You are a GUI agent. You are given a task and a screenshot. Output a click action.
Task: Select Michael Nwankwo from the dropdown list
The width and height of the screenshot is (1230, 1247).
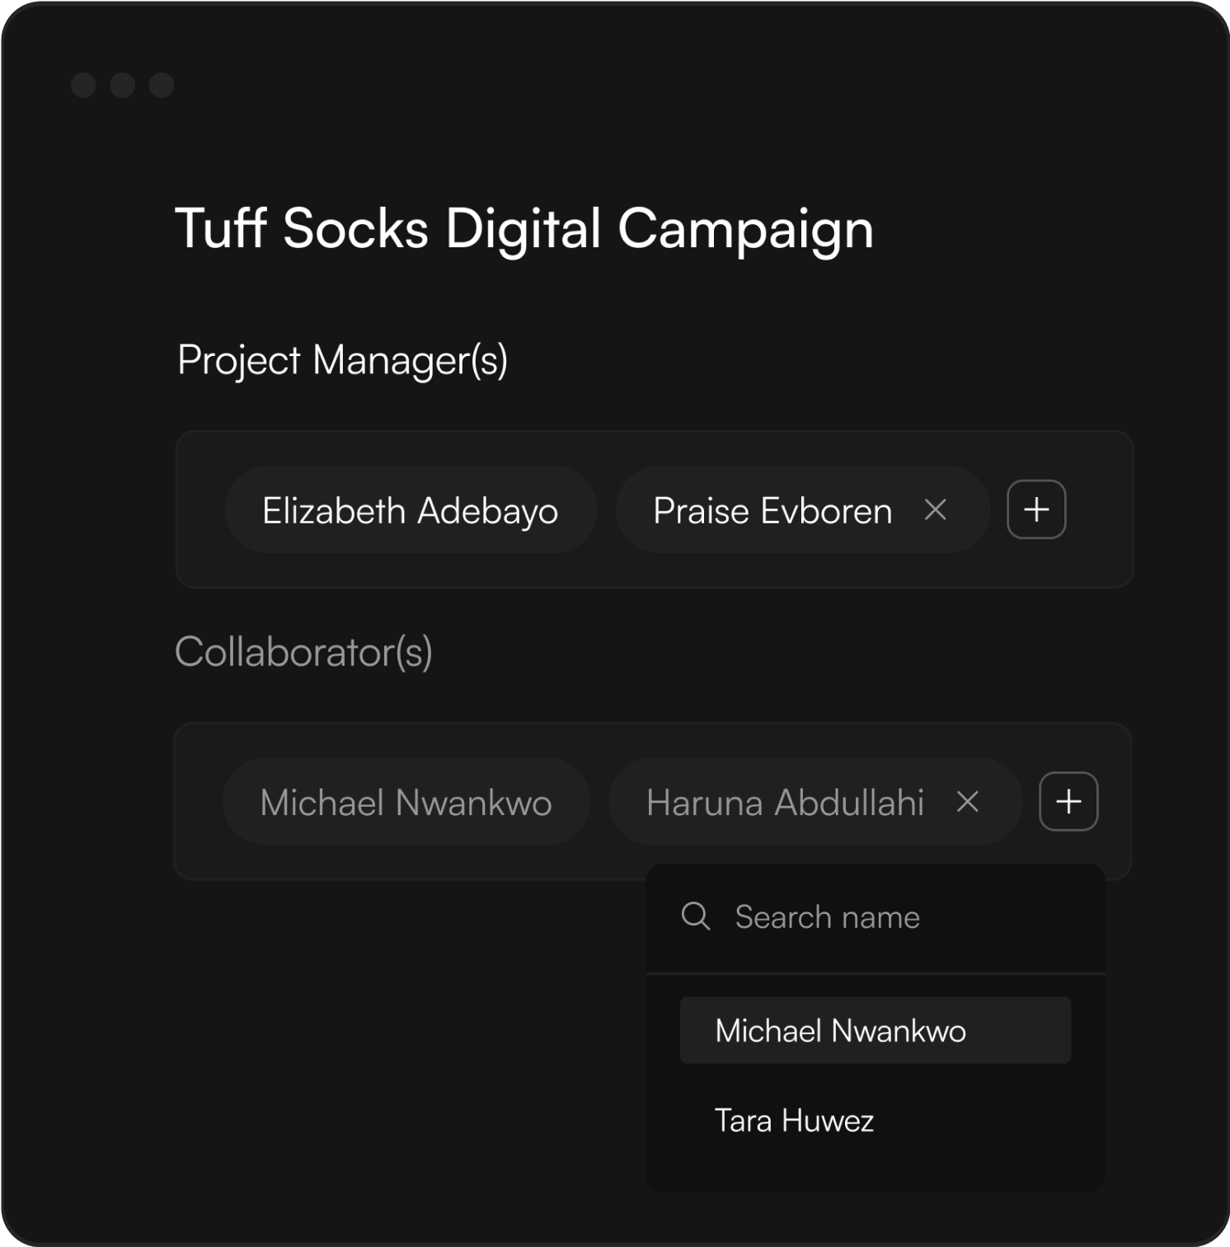[875, 1031]
